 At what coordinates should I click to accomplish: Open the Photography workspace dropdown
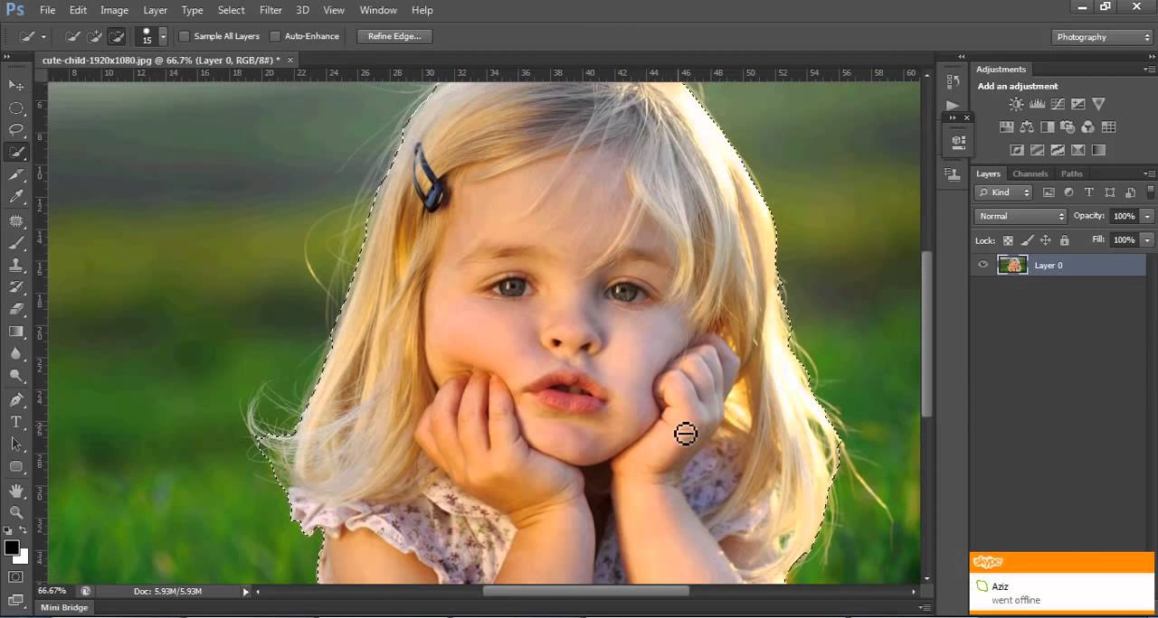1101,37
